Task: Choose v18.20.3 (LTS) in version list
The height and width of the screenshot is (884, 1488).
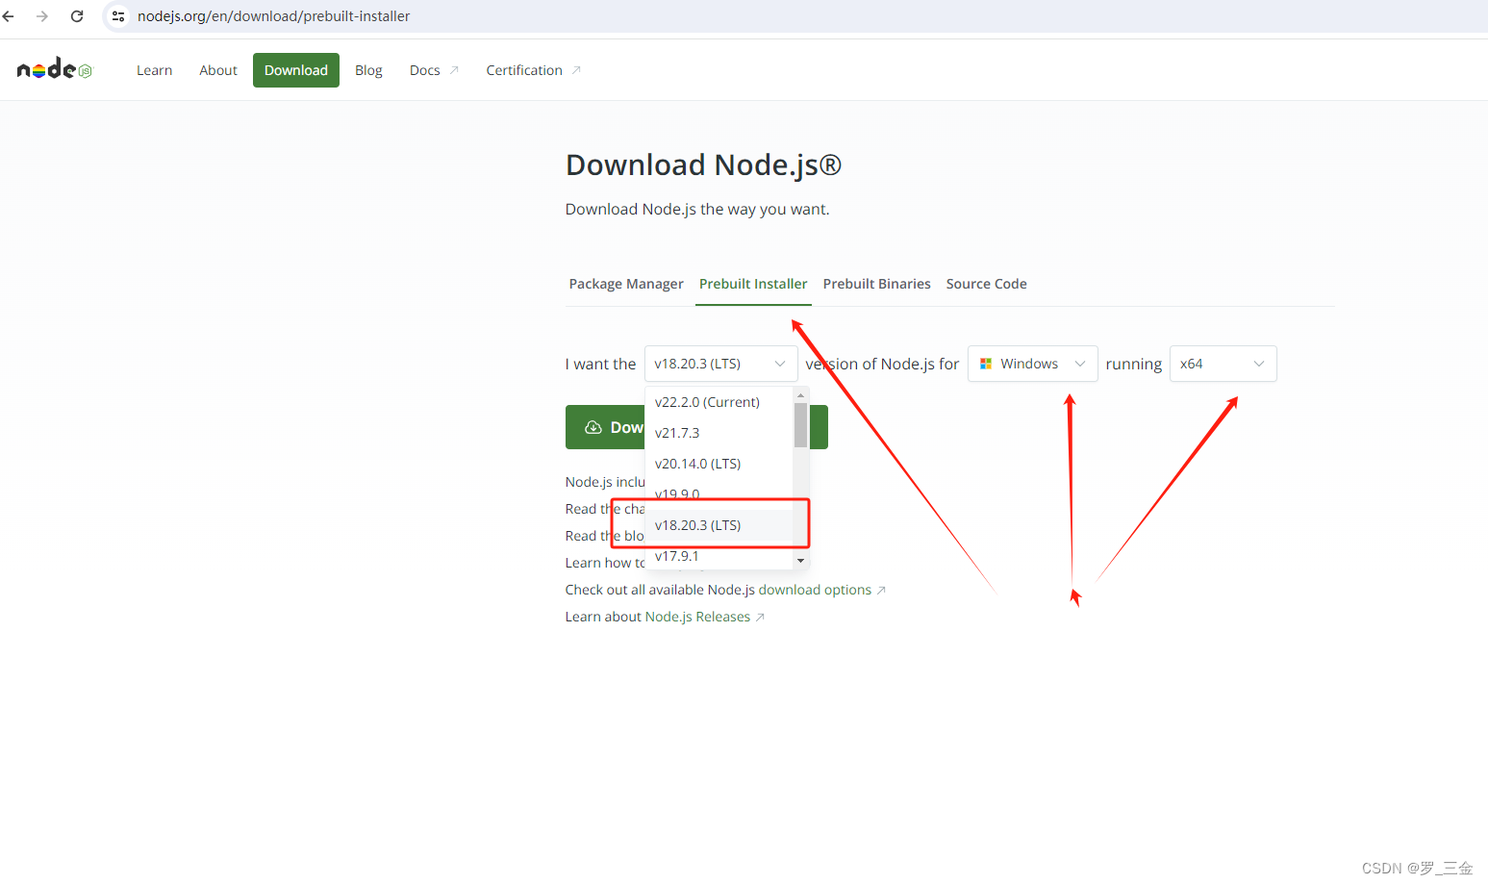Action: click(719, 525)
